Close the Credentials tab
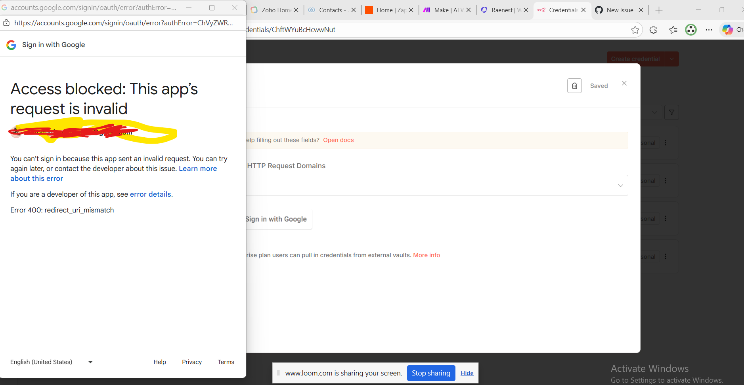Viewport: 744px width, 385px height. click(583, 10)
